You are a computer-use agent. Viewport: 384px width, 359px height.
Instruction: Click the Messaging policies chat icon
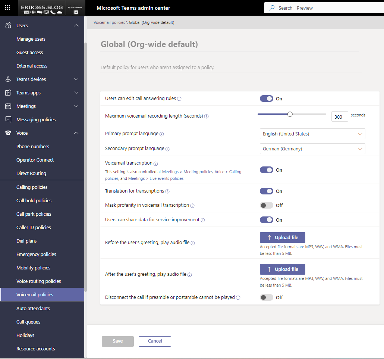pyautogui.click(x=8, y=119)
